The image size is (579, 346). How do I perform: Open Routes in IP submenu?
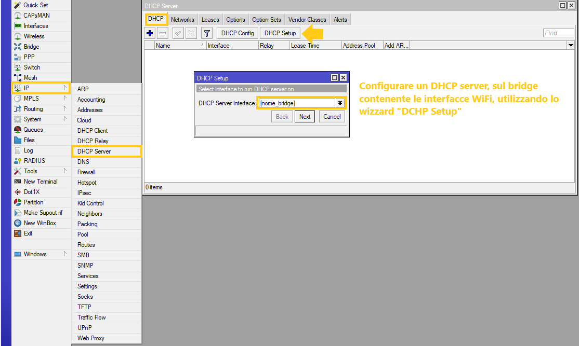(107, 245)
